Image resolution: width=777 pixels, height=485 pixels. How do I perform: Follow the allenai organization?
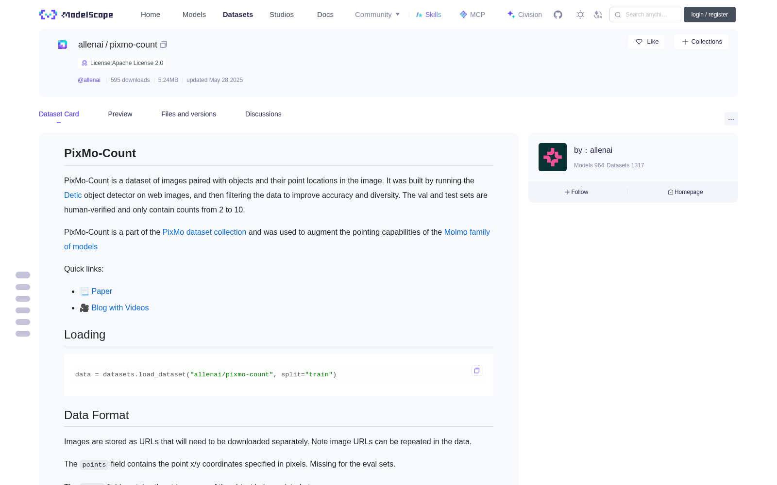coord(576,192)
